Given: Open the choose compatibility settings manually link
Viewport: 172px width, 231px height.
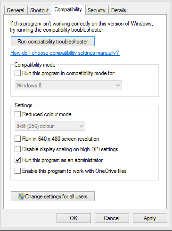Looking at the screenshot, I should coord(65,53).
